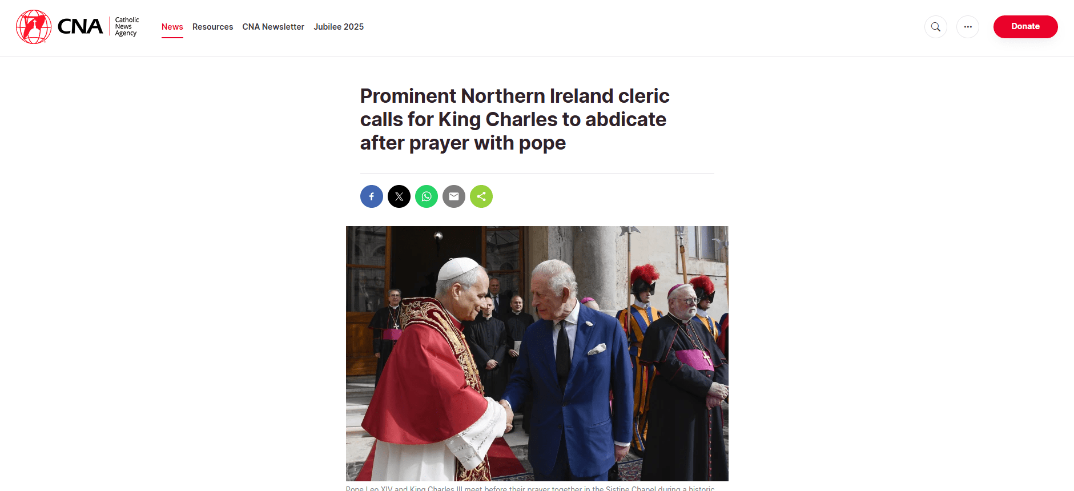Click the green general share icon

point(481,196)
